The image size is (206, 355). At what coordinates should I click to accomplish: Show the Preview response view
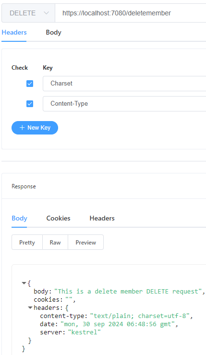point(85,243)
